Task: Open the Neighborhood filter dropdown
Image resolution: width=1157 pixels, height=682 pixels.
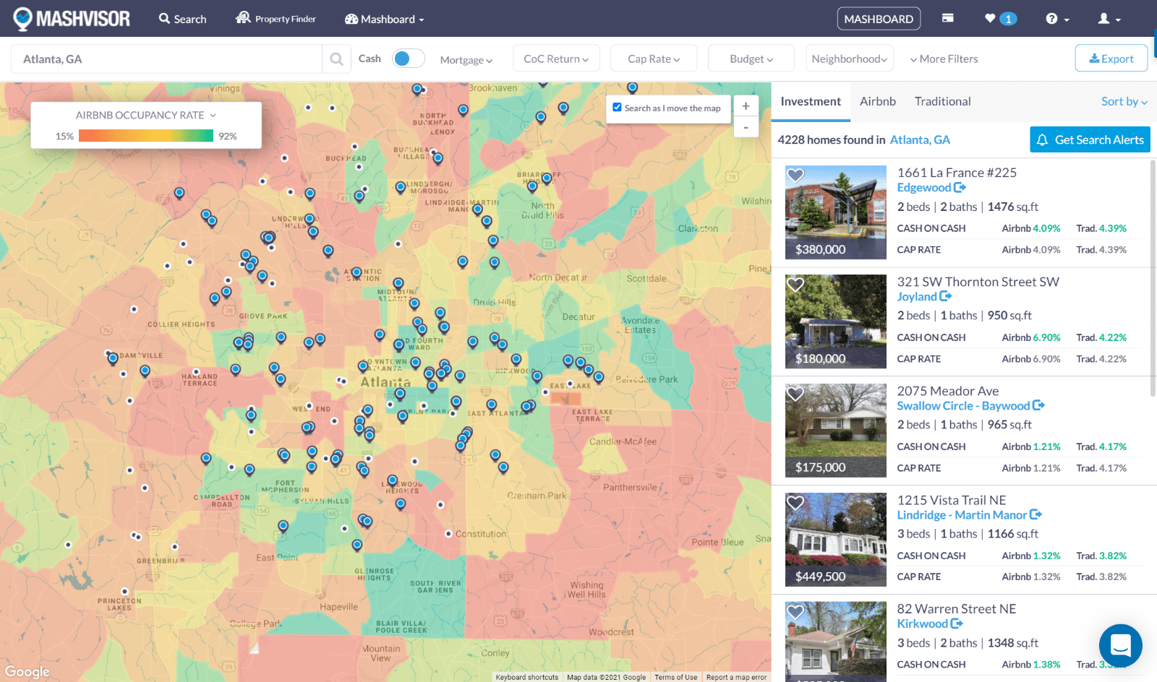Action: (x=849, y=58)
